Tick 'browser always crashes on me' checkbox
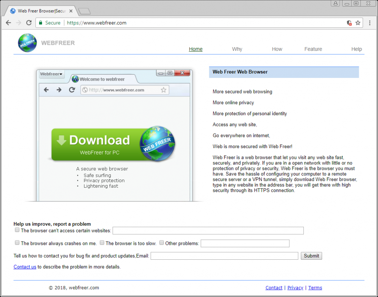This screenshot has height=297, width=378. click(17, 243)
